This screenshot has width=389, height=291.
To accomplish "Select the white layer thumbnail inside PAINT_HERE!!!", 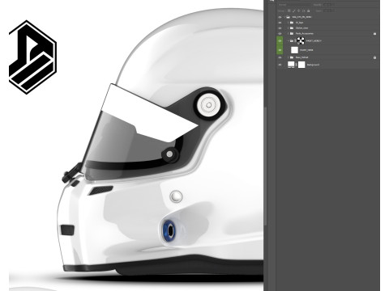I will 294,50.
